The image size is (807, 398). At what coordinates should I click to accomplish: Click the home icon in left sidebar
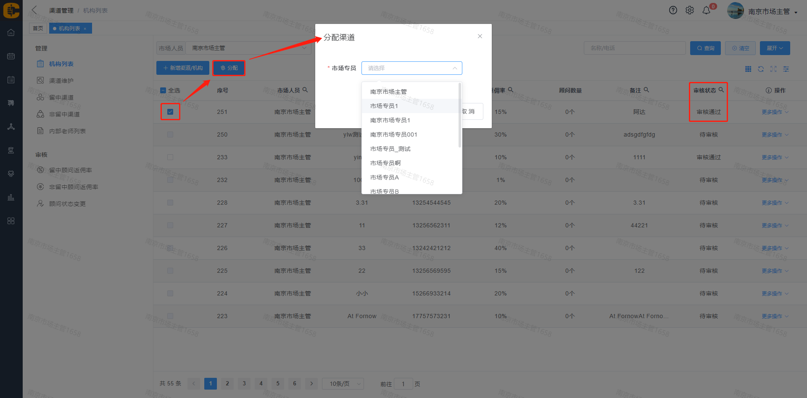(x=11, y=33)
